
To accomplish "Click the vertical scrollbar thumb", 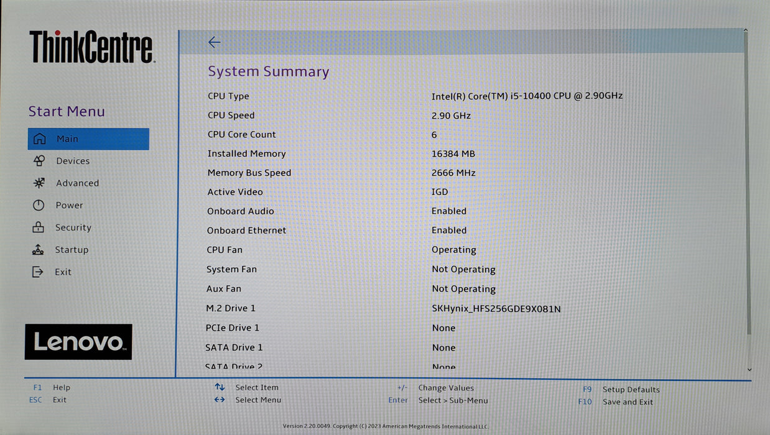I will pyautogui.click(x=747, y=184).
